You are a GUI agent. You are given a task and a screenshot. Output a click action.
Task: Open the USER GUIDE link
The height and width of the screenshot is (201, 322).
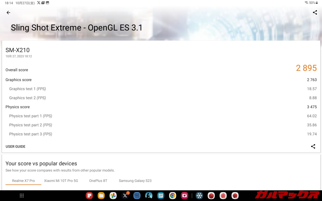pos(16,146)
